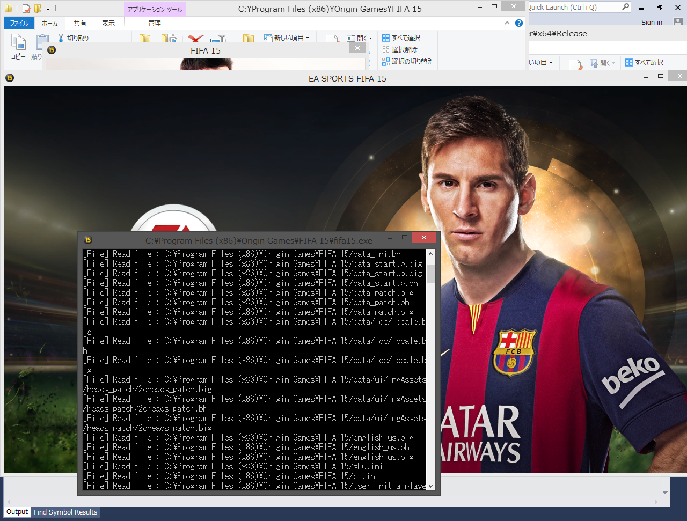The width and height of the screenshot is (687, 521).
Task: Click the Sign in link in Visual Studio
Action: [652, 22]
